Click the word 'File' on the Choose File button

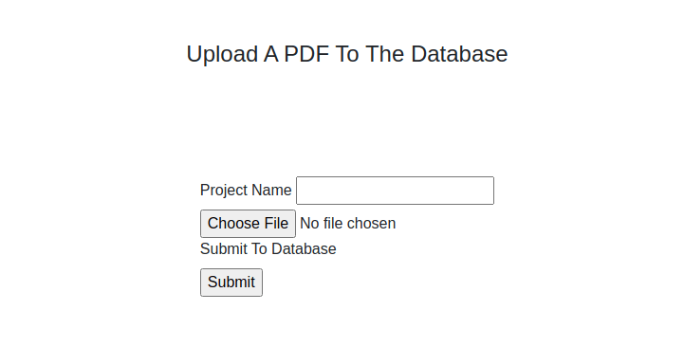pos(275,223)
